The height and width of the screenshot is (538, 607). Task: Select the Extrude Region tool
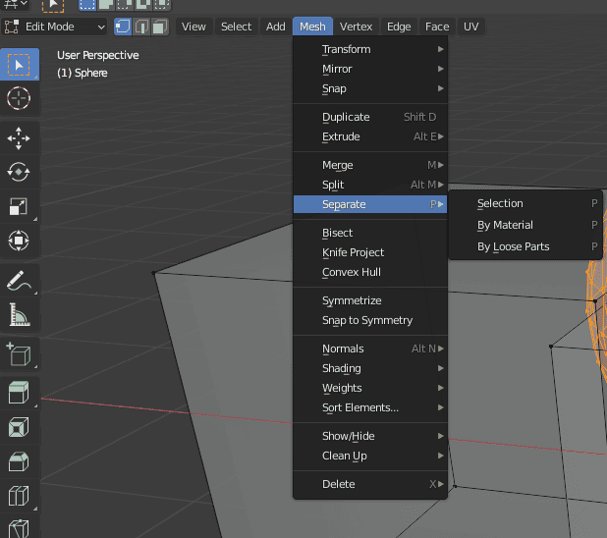click(x=20, y=392)
